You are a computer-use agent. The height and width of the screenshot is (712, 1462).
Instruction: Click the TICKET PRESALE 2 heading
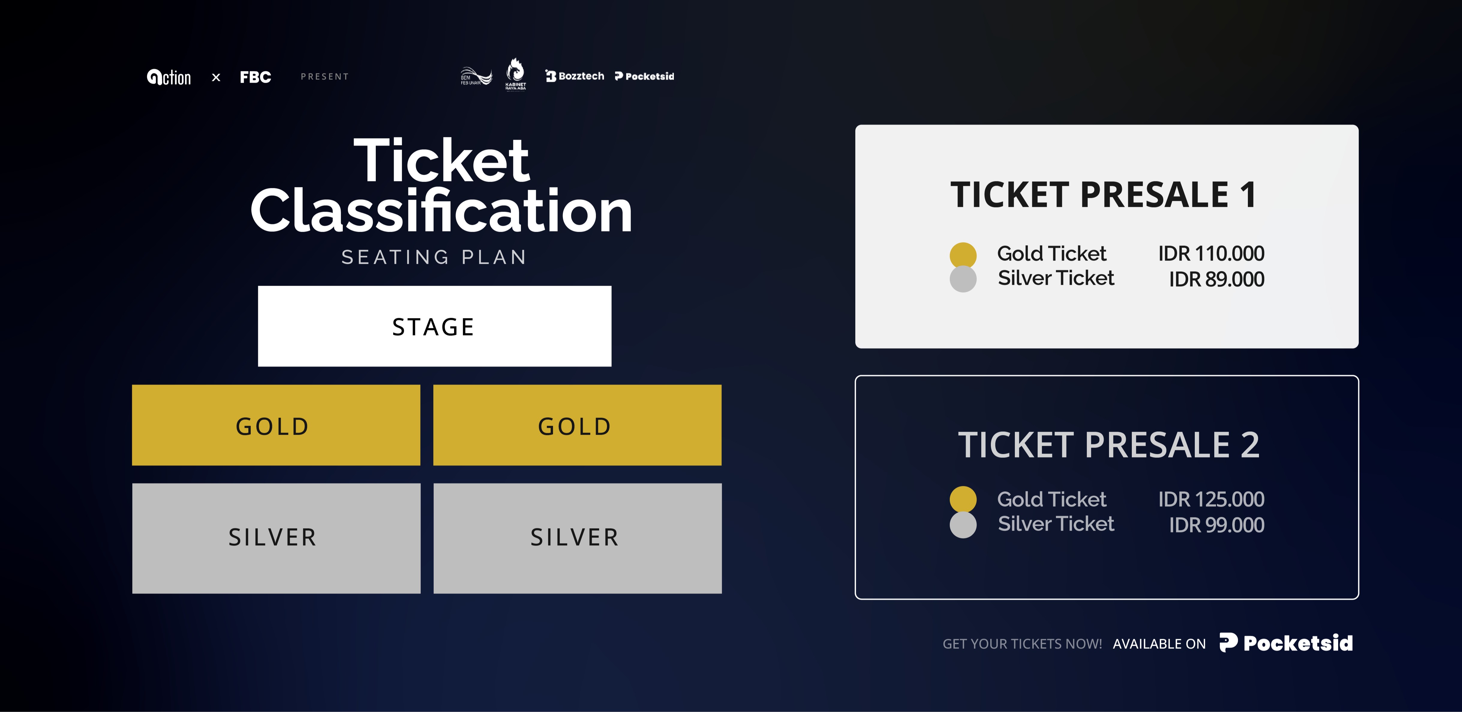tap(1108, 444)
